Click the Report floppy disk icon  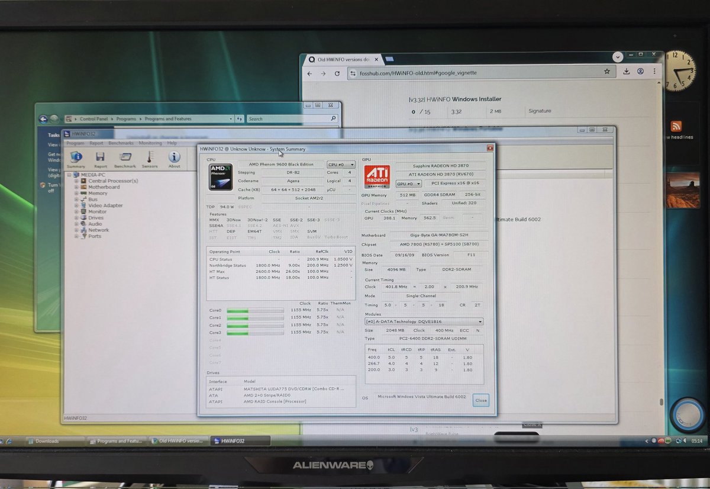[100, 159]
